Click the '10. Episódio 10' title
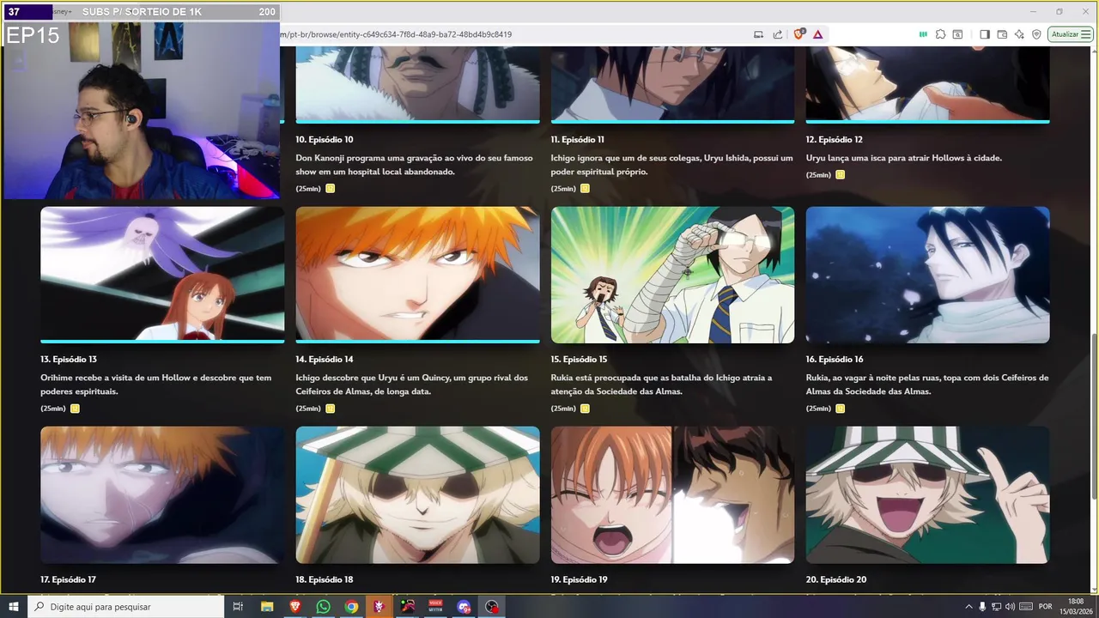 (x=325, y=139)
